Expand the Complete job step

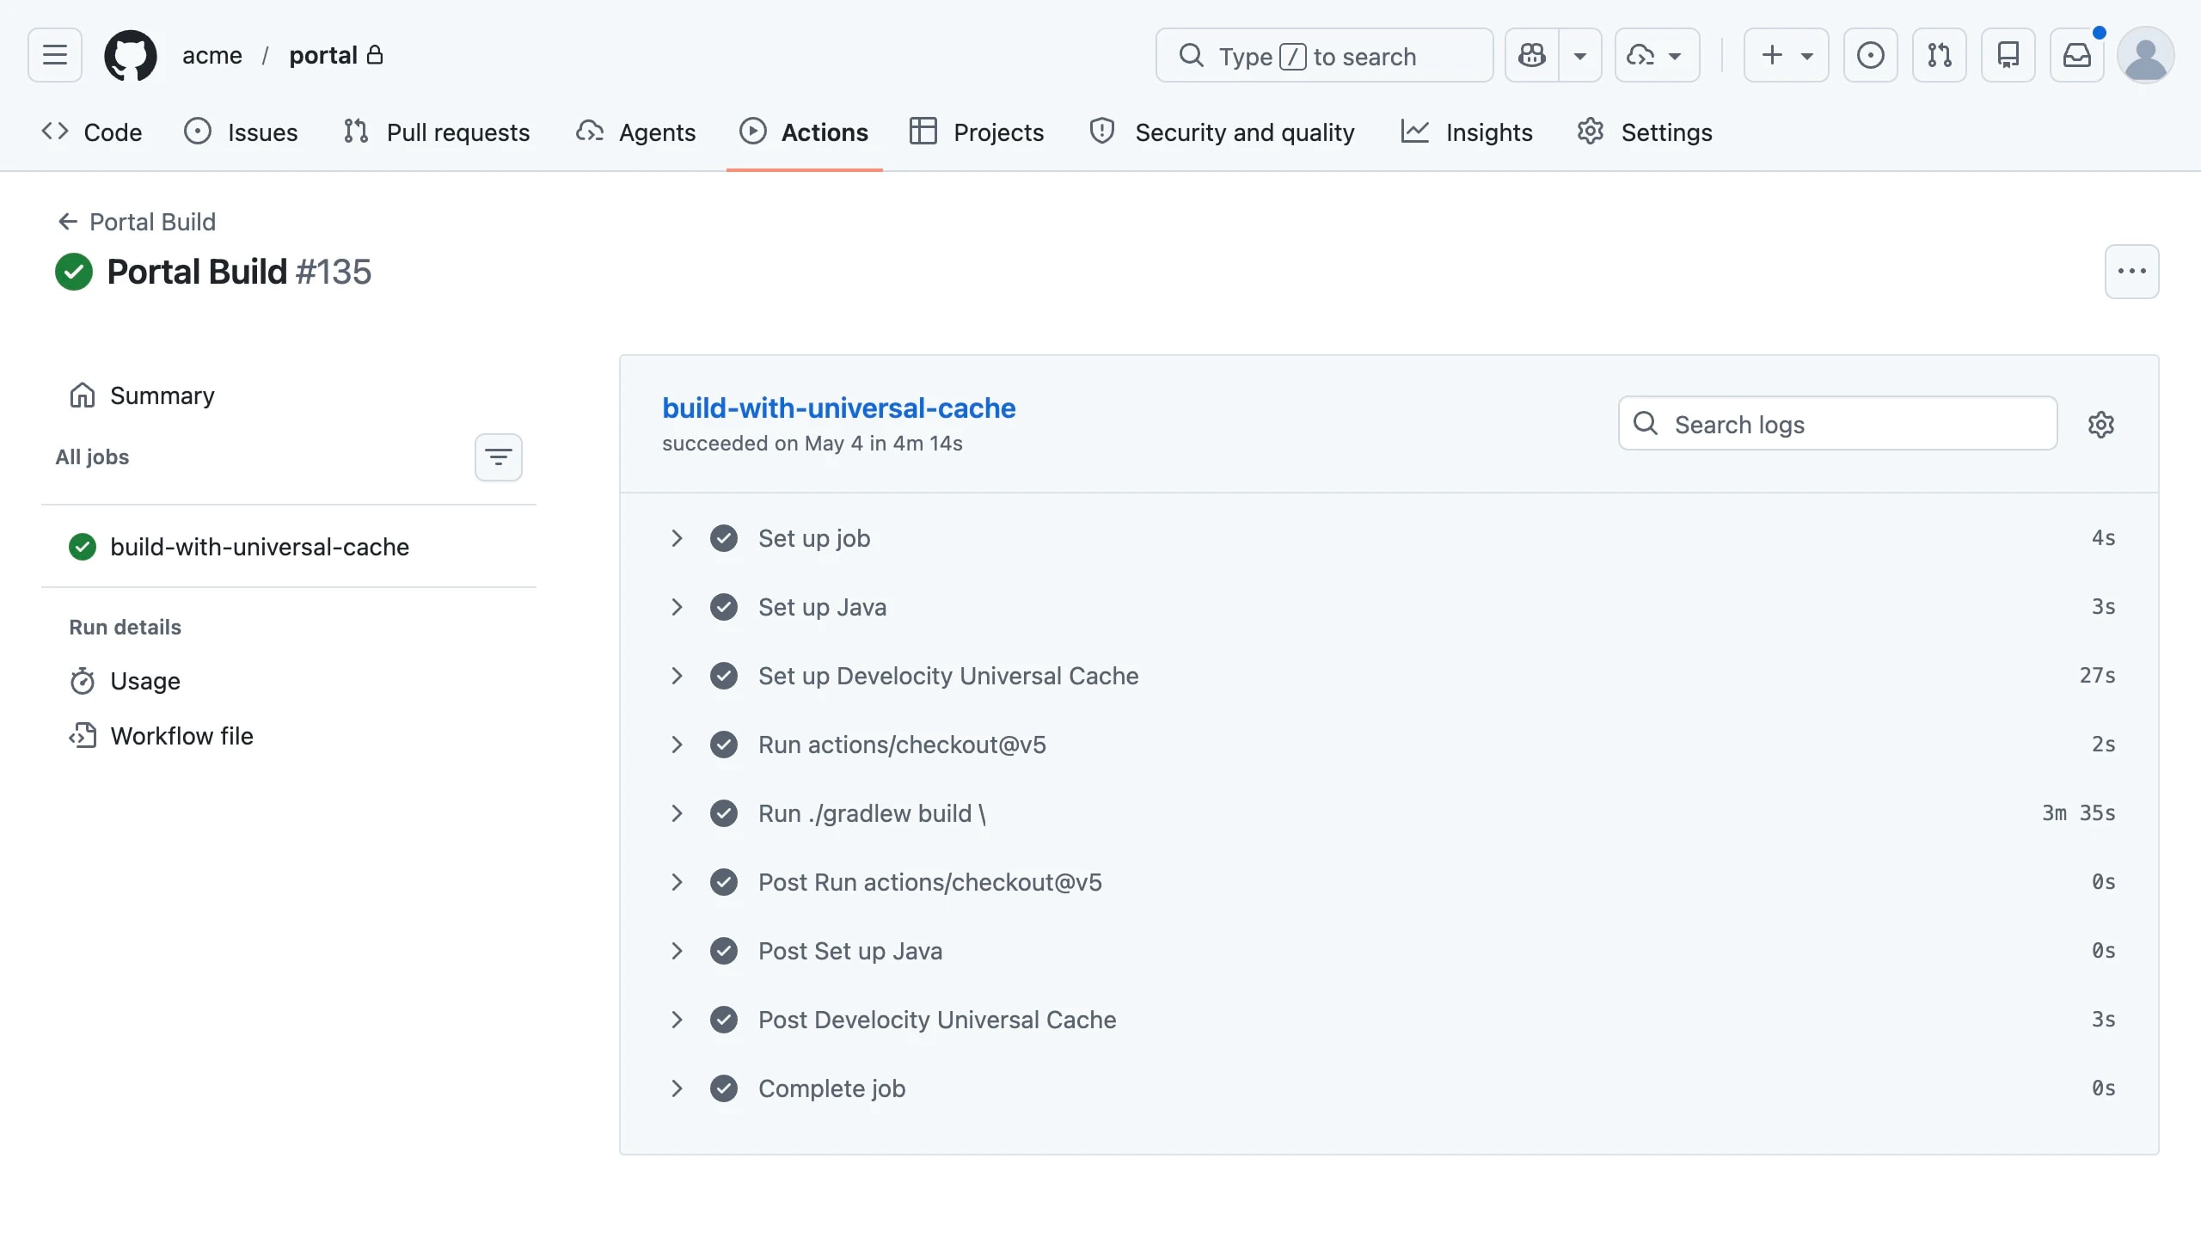pyautogui.click(x=1389, y=1088)
